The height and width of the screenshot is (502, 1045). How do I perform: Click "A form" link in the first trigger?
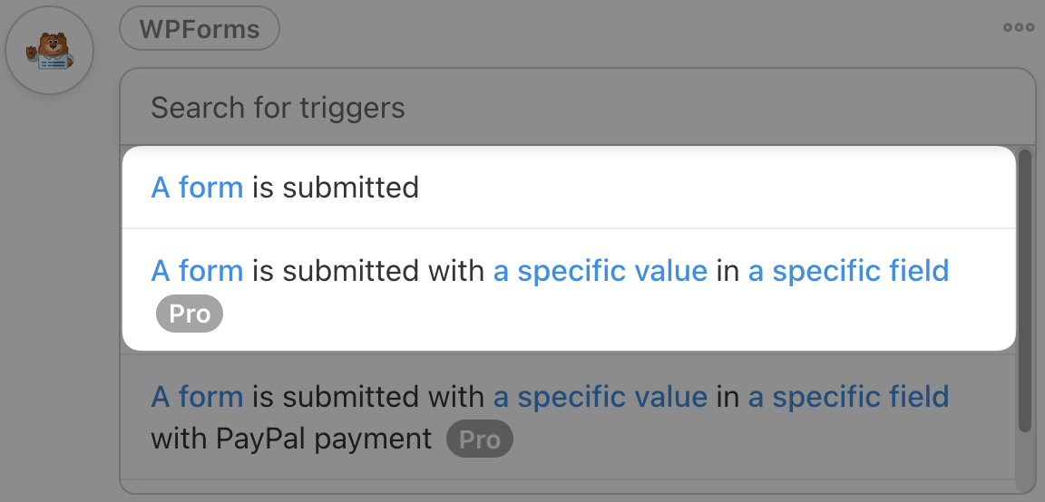[x=197, y=188]
